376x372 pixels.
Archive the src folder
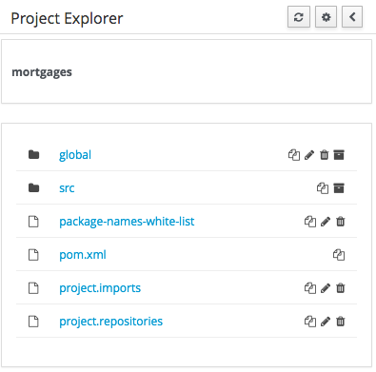[339, 188]
